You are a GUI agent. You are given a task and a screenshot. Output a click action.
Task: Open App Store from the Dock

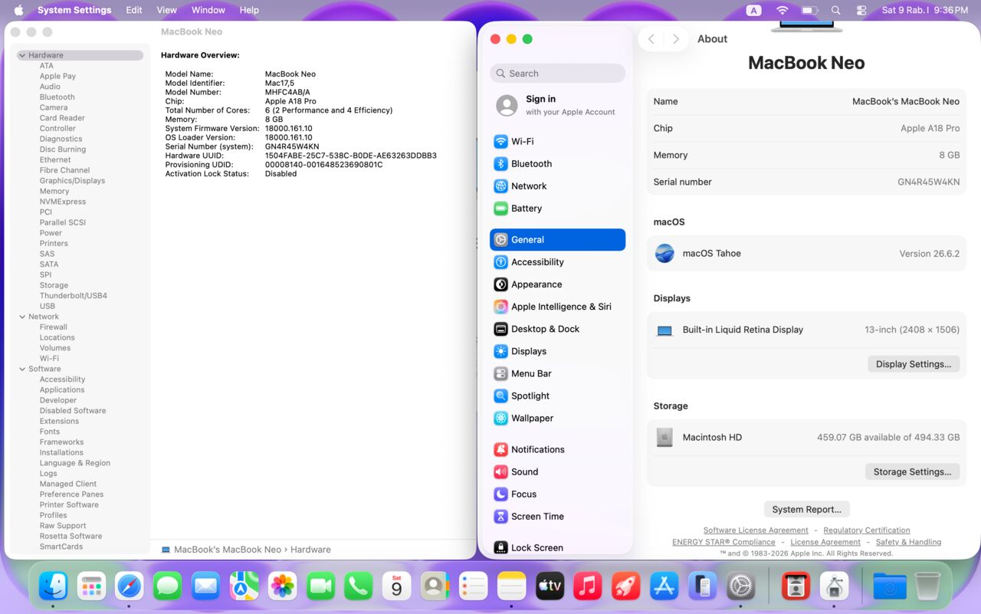[x=664, y=586]
